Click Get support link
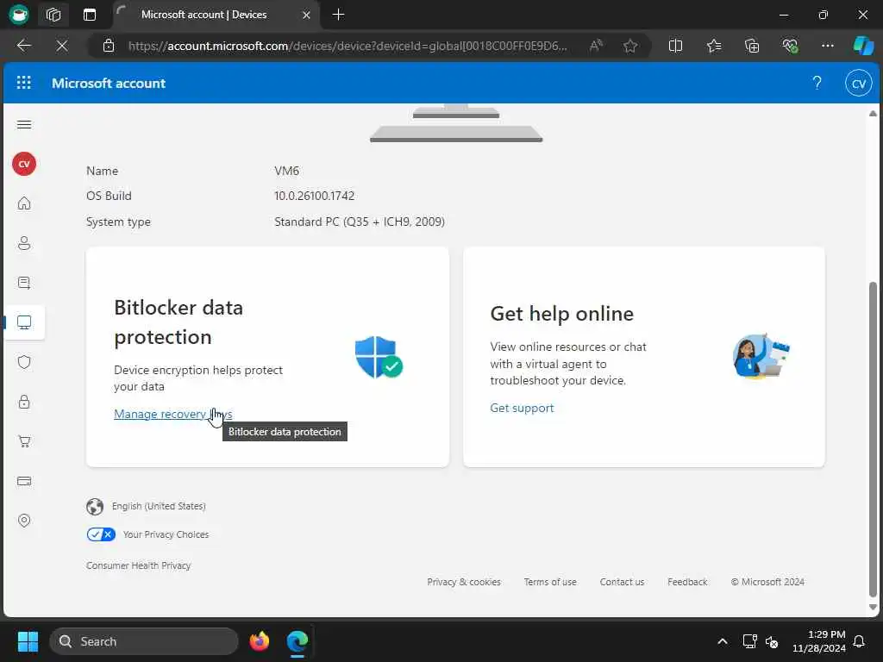This screenshot has width=883, height=662. point(522,408)
